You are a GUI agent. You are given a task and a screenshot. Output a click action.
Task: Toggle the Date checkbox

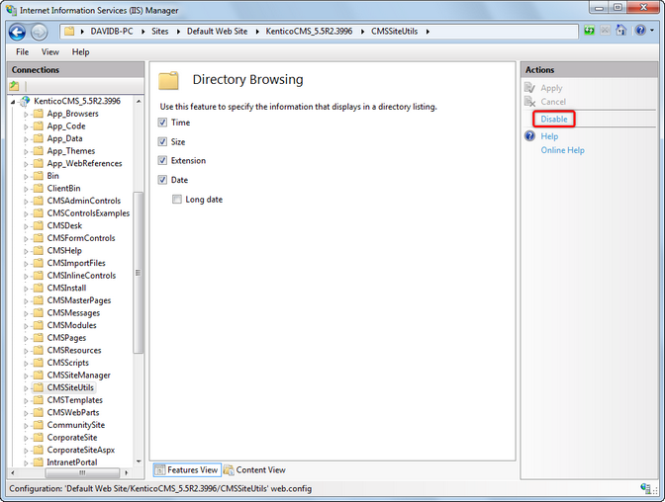point(162,180)
